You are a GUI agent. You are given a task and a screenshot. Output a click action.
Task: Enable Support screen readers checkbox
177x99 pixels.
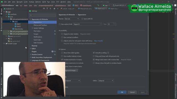(62, 34)
